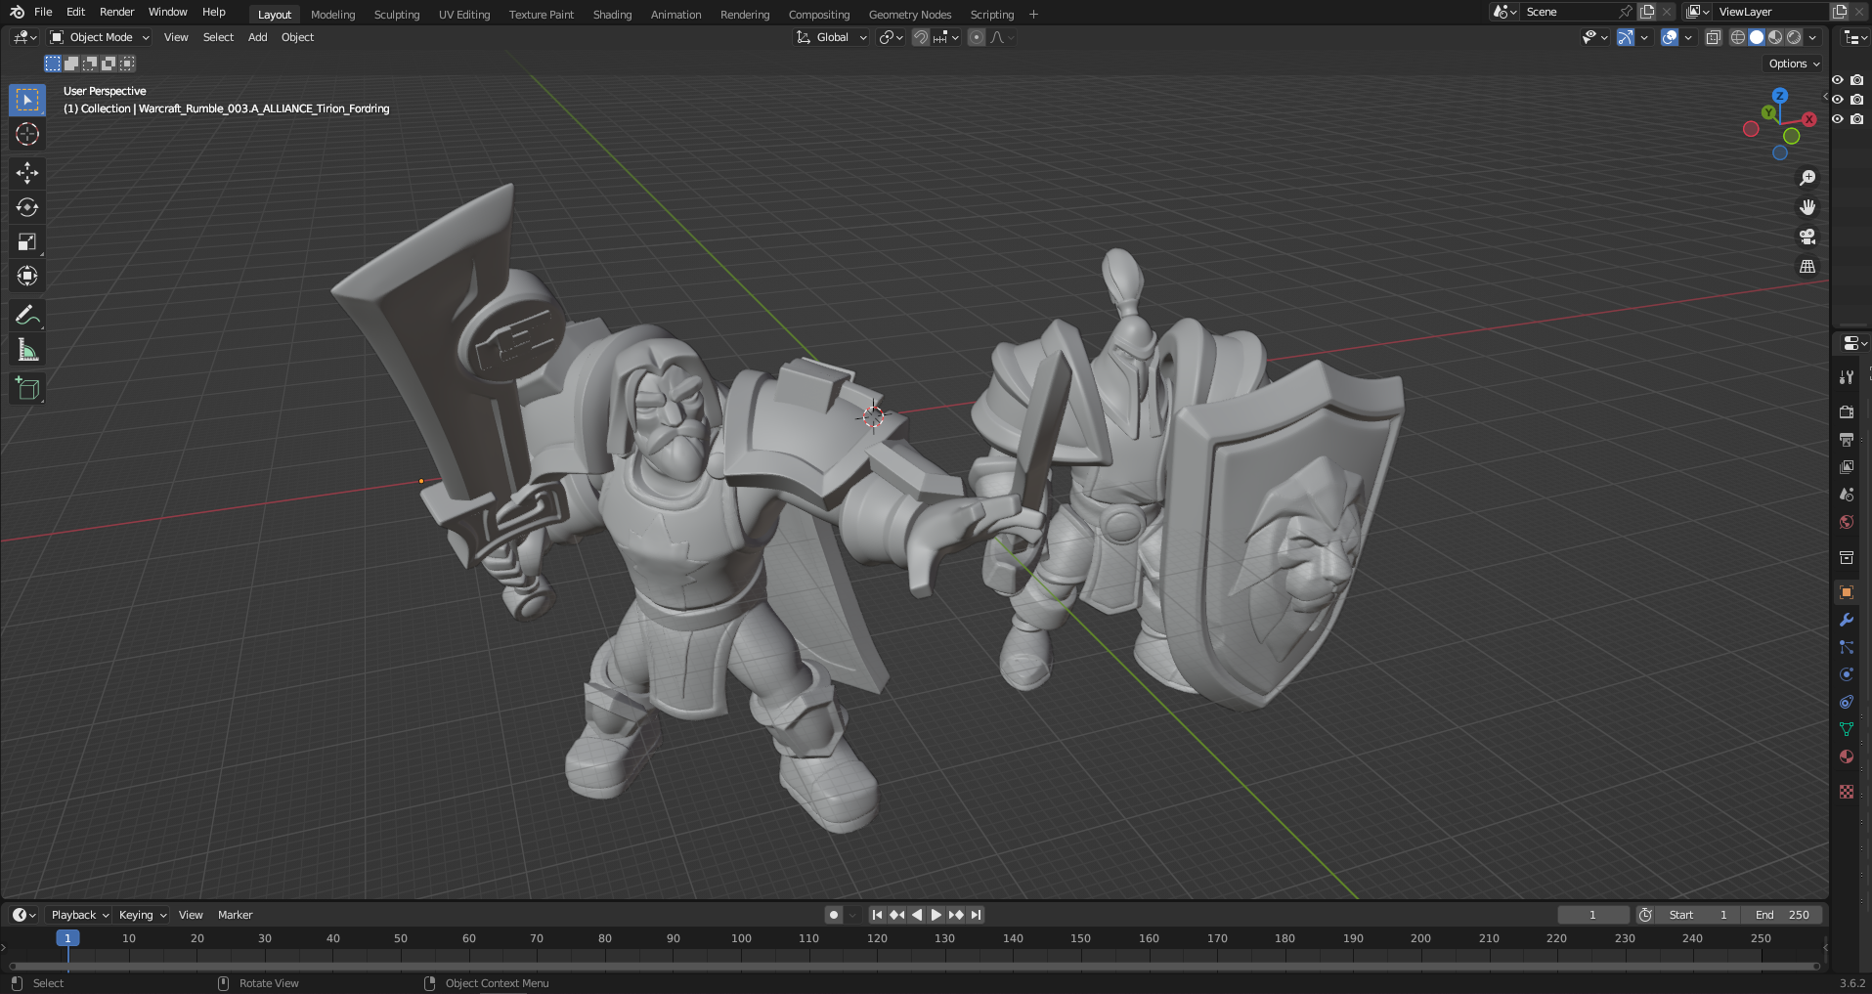1872x994 pixels.
Task: Open the Object Mode dropdown
Action: point(100,37)
